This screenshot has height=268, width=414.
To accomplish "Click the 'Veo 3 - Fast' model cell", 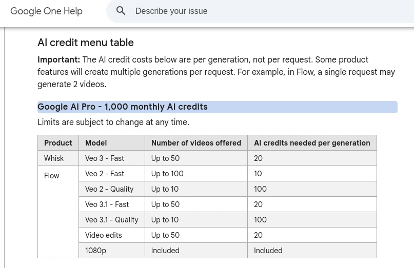I will (112, 158).
